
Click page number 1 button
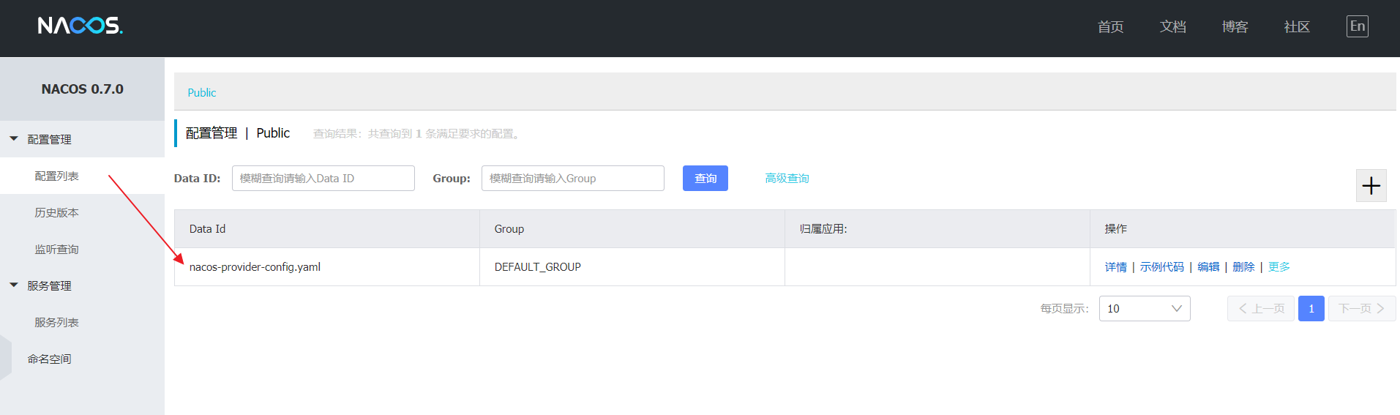coord(1311,308)
